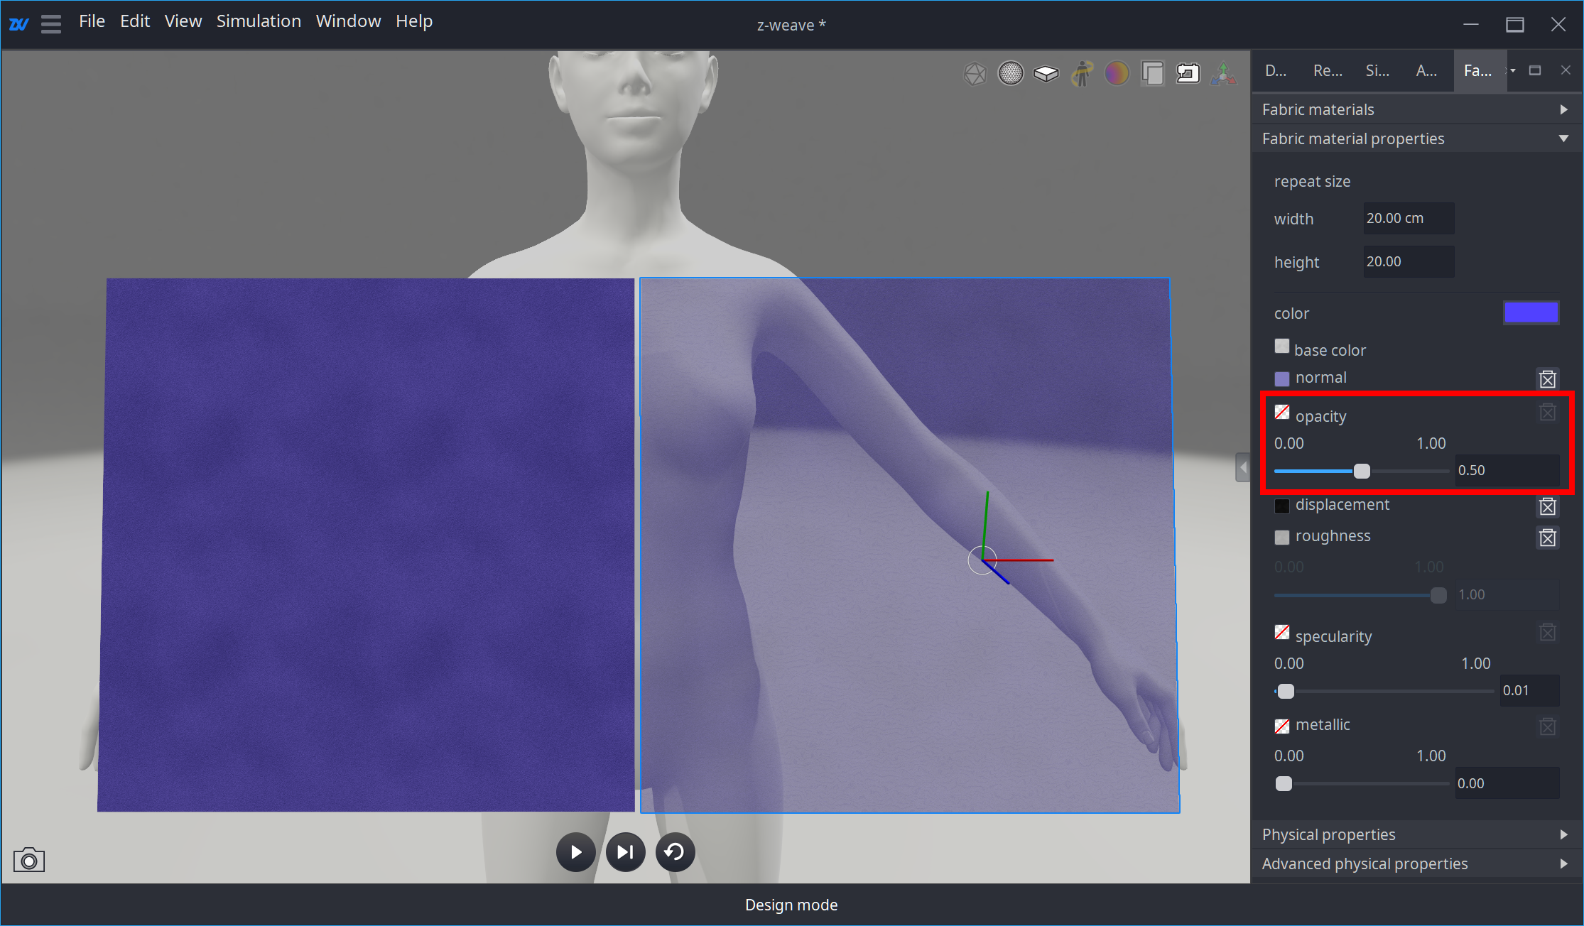Click the XYZ axes gizmo icon
This screenshot has height=926, width=1584.
click(x=1223, y=73)
